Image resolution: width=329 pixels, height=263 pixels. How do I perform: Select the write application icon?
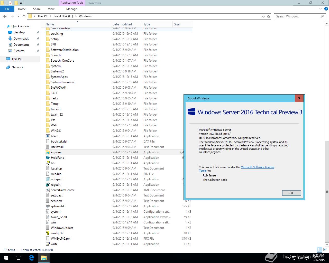(x=48, y=244)
